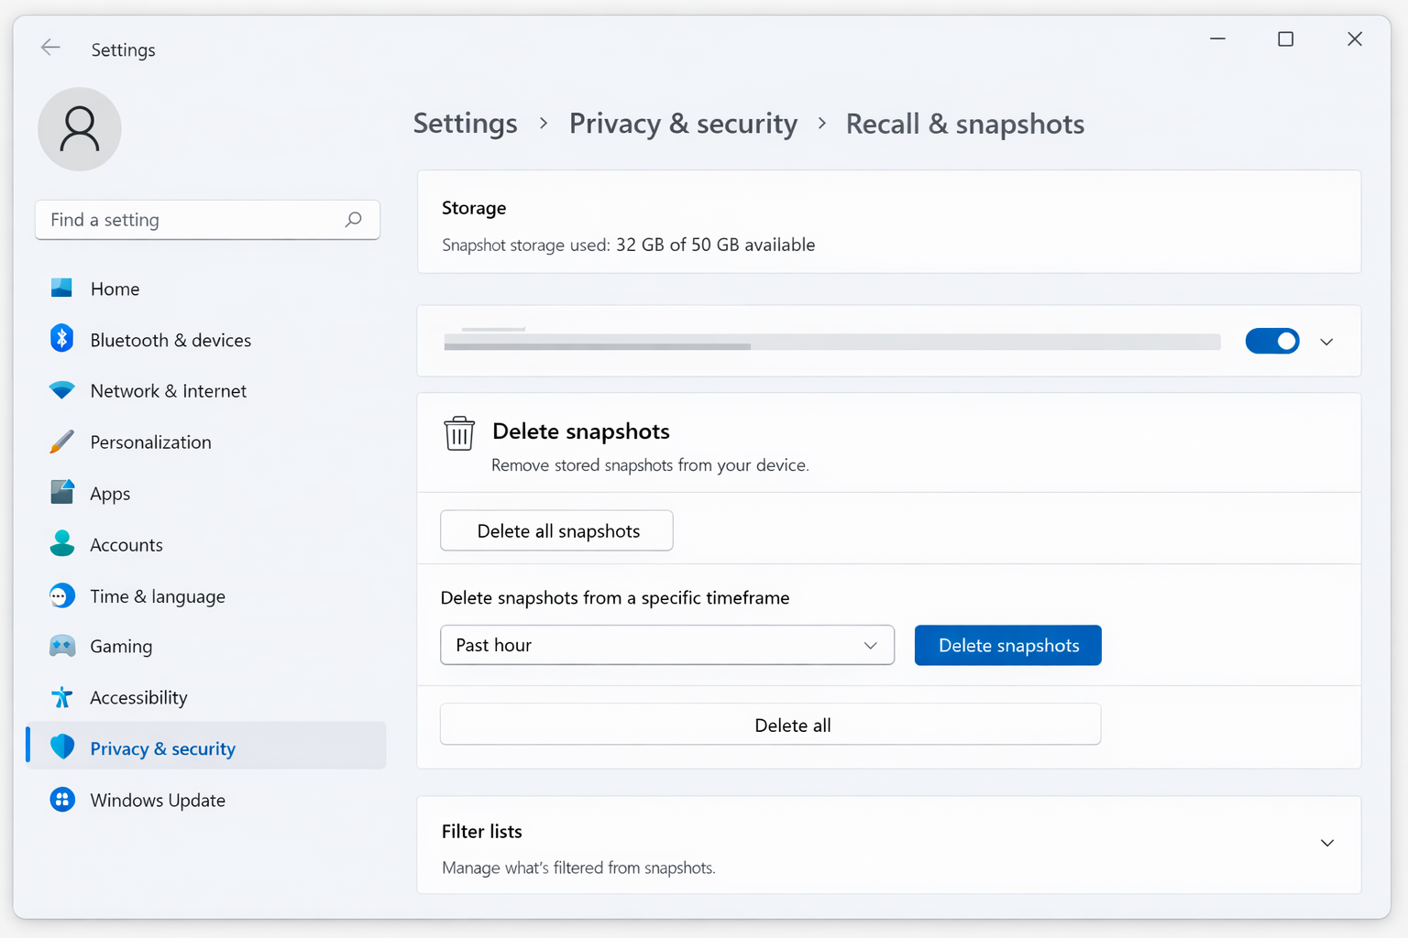Image resolution: width=1408 pixels, height=938 pixels.
Task: Click the wide Delete all button
Action: coord(770,725)
